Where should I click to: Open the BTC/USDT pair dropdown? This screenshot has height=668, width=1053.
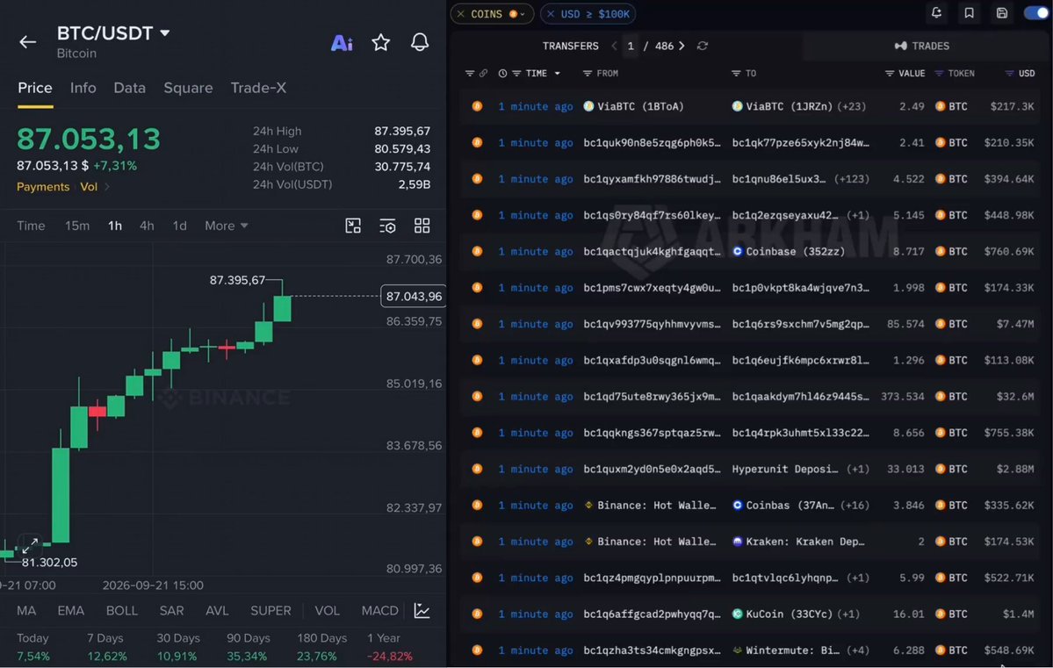(164, 32)
